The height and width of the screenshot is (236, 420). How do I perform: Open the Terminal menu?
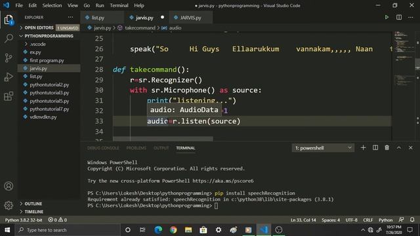[119, 5]
